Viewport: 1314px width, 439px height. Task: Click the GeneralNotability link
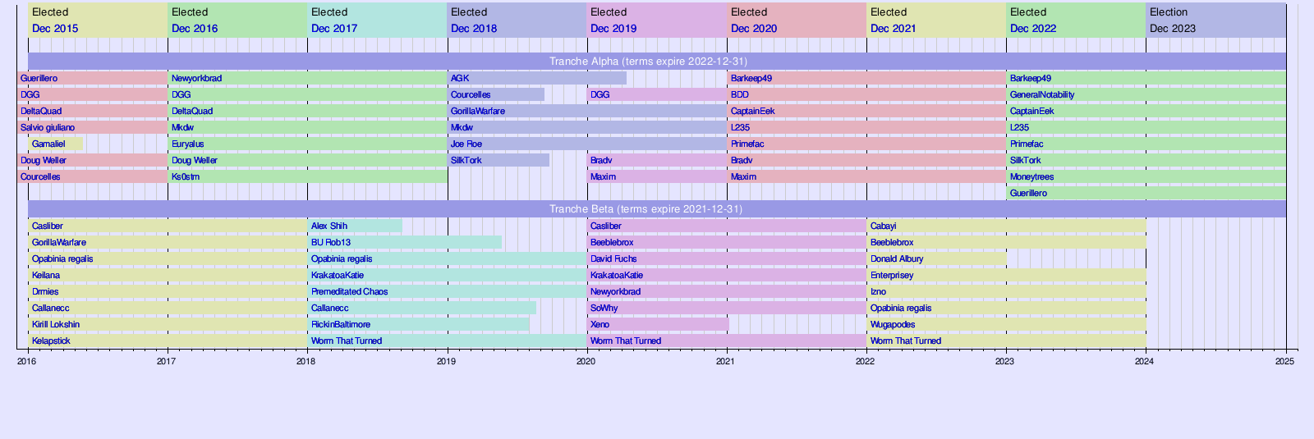(1042, 95)
